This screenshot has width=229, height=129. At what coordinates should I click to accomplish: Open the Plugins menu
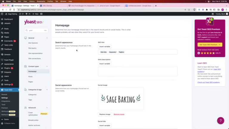(x=7, y=68)
